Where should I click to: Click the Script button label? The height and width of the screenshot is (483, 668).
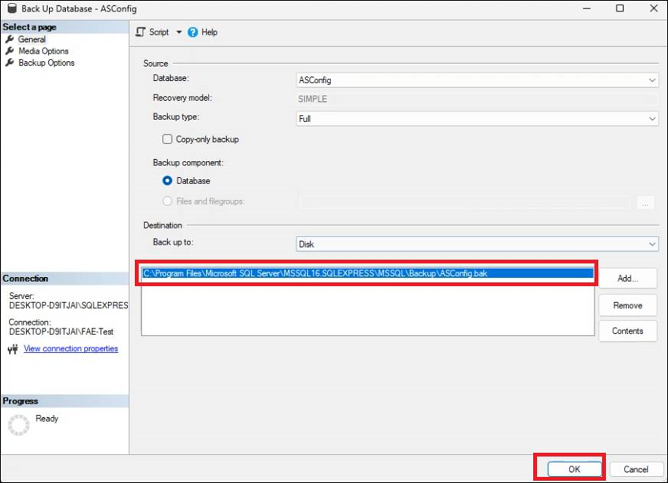159,33
